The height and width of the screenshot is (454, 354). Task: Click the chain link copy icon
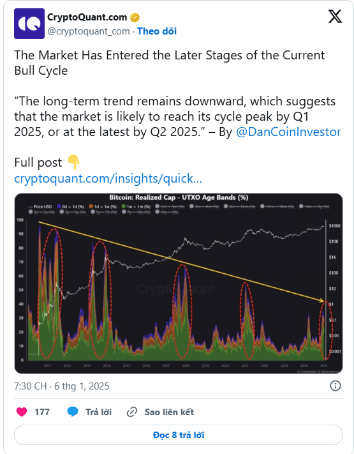tap(132, 412)
